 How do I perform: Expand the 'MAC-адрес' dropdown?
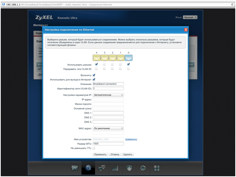[108, 128]
